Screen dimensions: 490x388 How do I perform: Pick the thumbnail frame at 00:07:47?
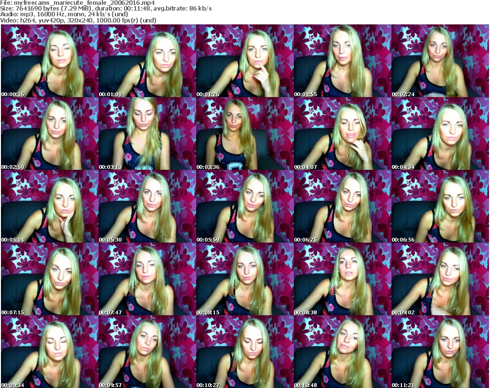[147, 279]
